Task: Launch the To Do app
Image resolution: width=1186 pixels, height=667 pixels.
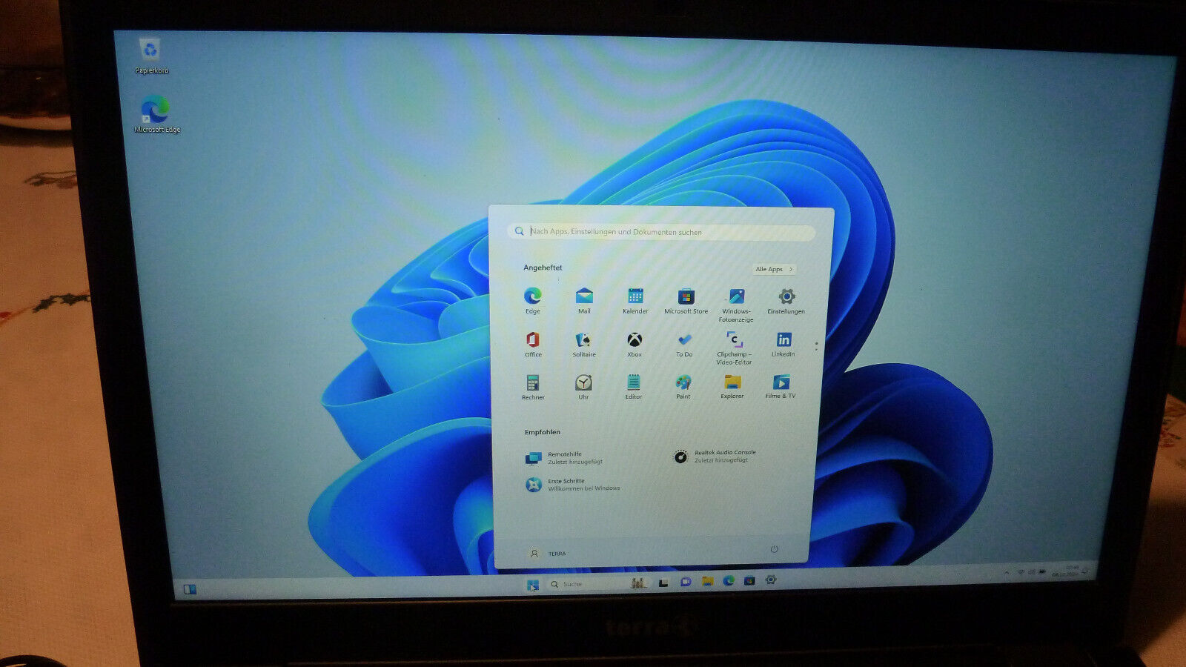Action: [684, 344]
